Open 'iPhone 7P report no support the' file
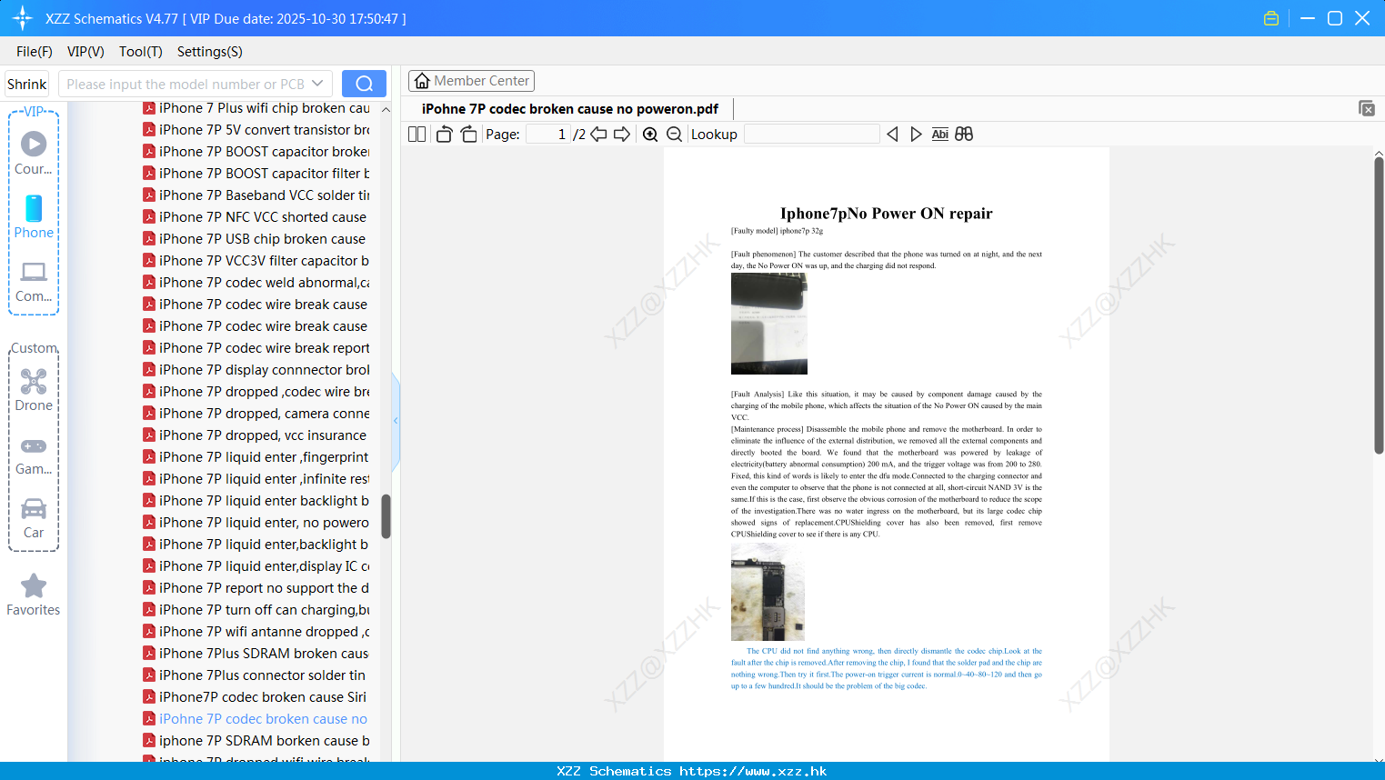The height and width of the screenshot is (780, 1385). click(256, 588)
